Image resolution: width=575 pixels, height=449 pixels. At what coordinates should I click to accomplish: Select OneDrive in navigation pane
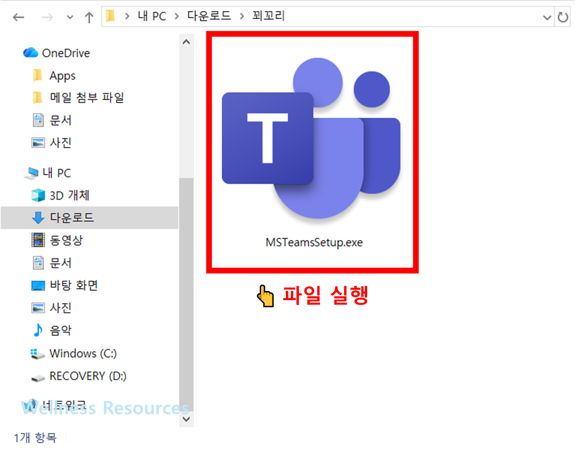66,53
